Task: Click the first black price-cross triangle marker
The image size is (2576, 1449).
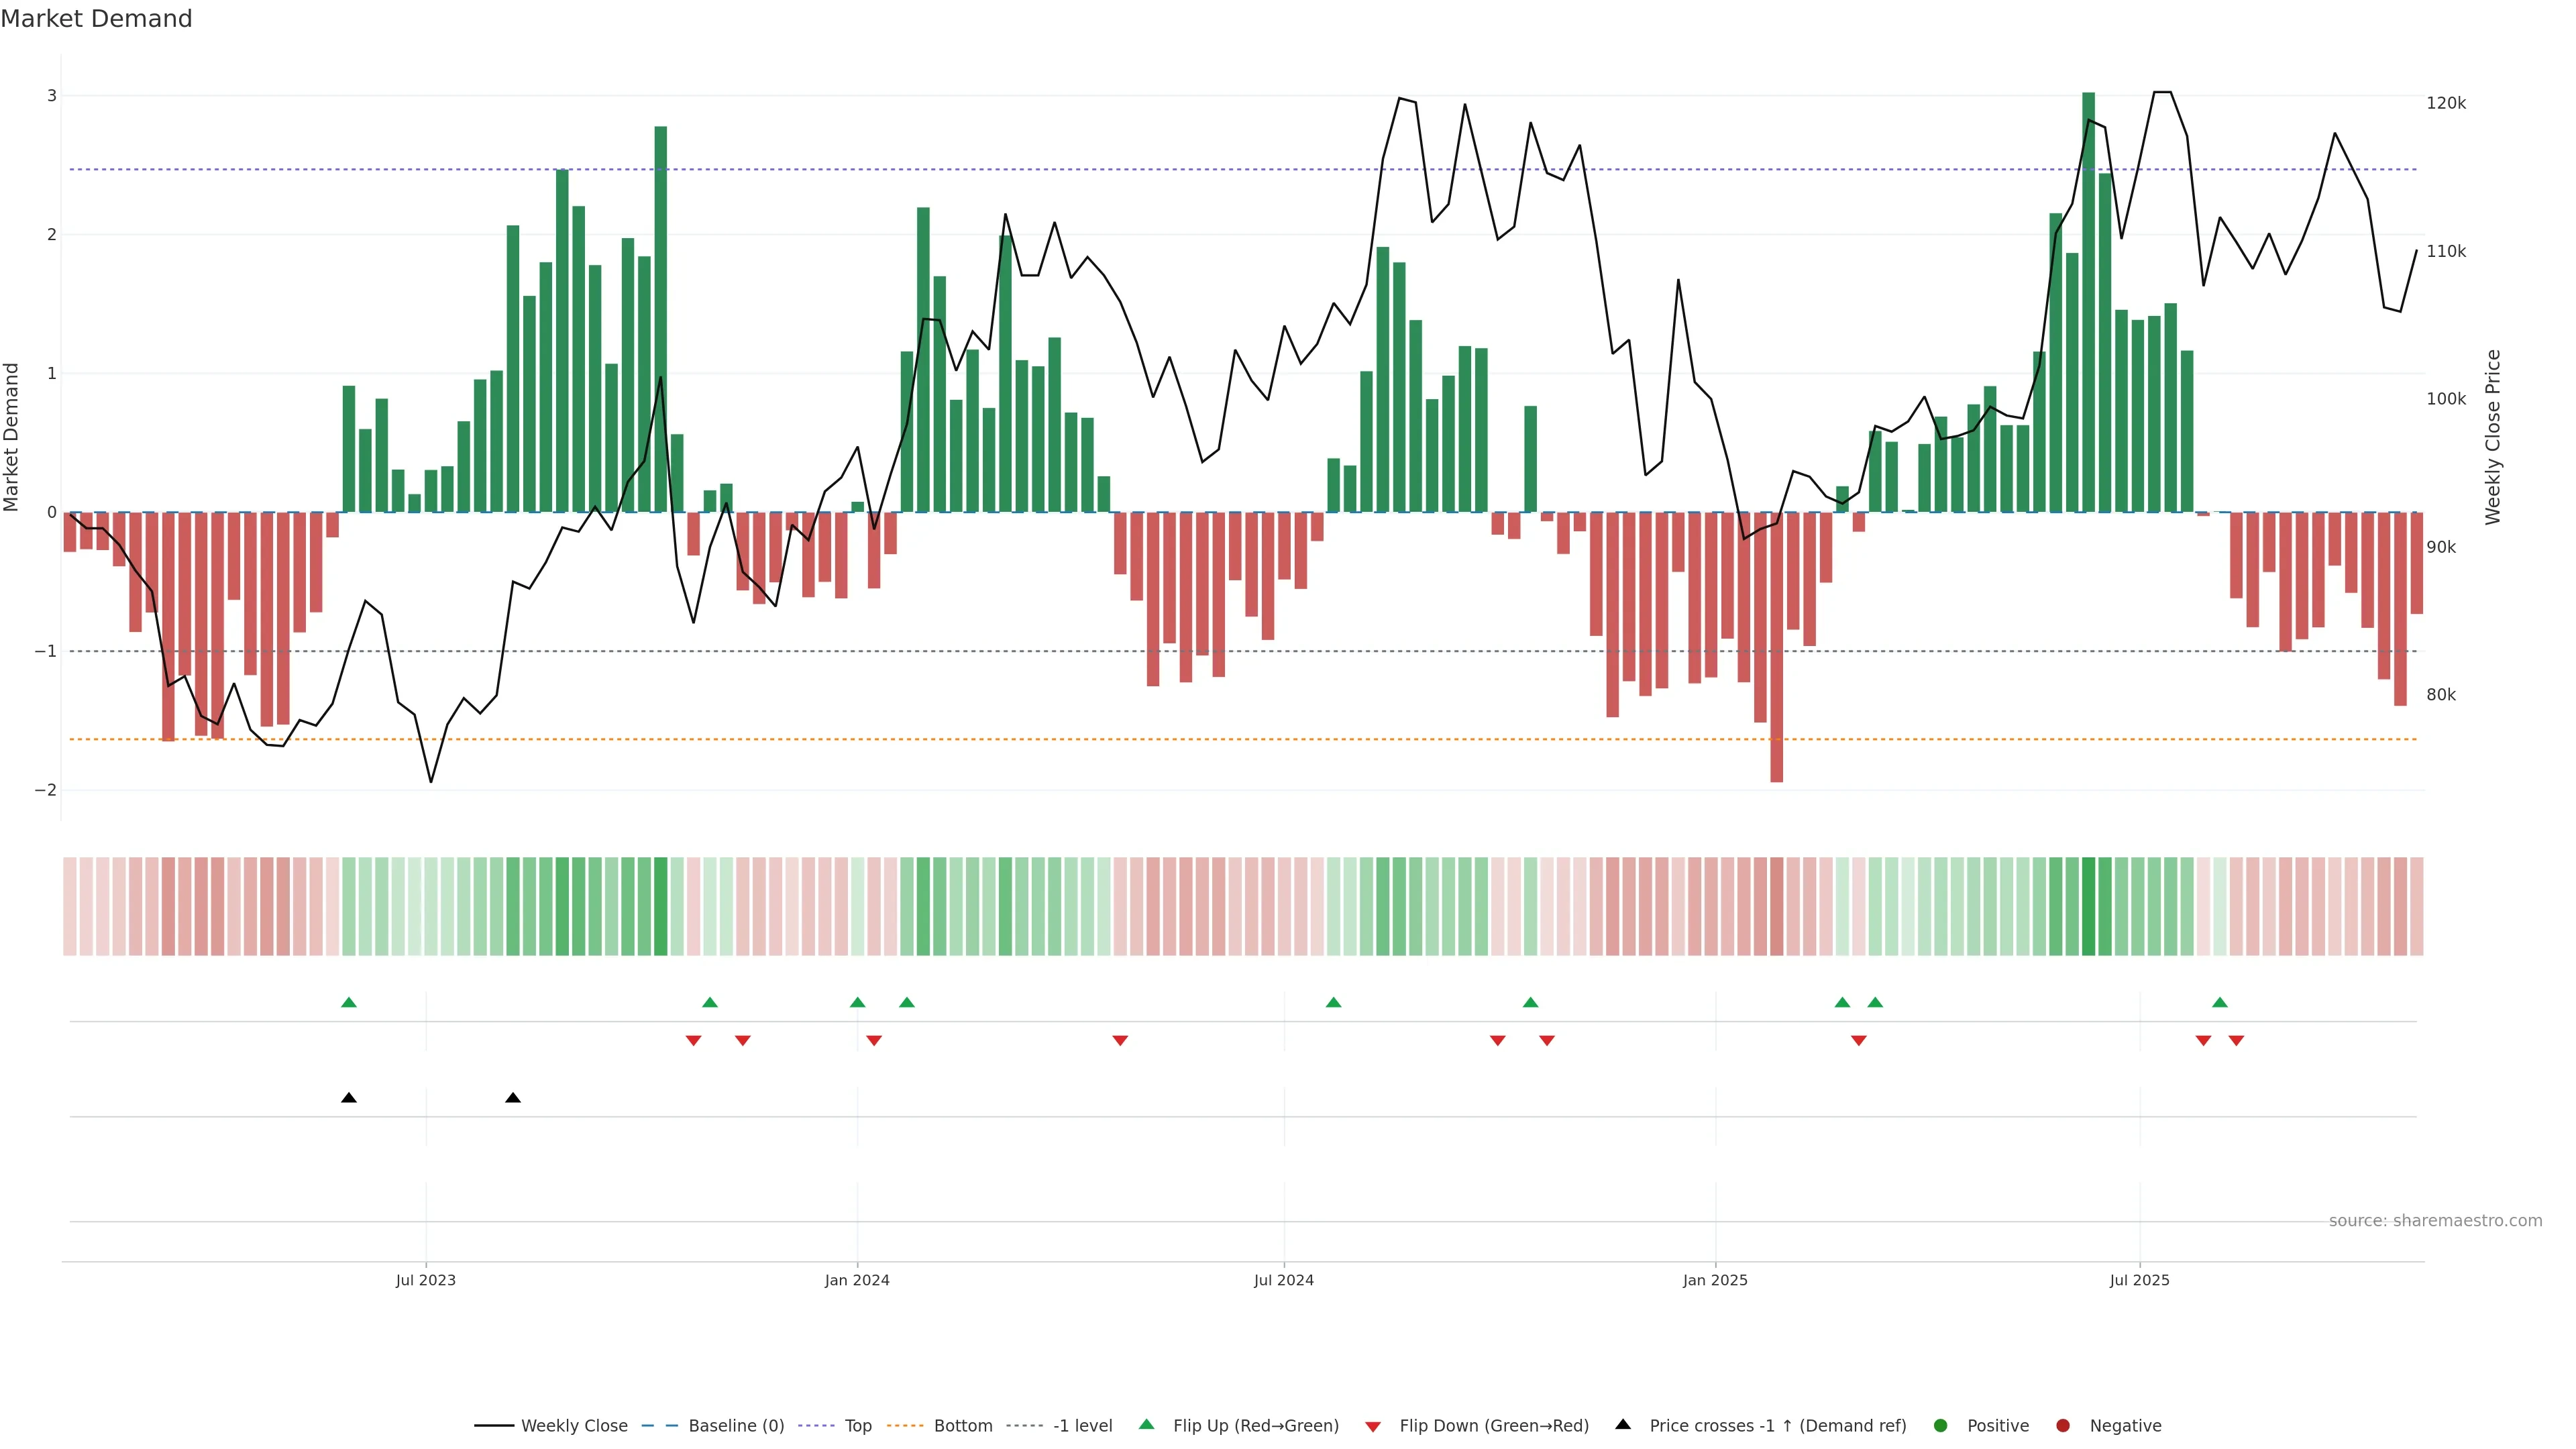Action: pos(349,1098)
